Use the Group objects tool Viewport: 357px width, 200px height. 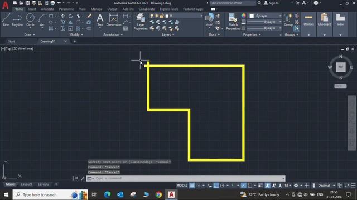coord(288,20)
